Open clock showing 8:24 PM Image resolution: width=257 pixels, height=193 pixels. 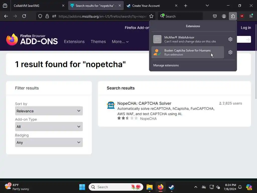pos(230,187)
